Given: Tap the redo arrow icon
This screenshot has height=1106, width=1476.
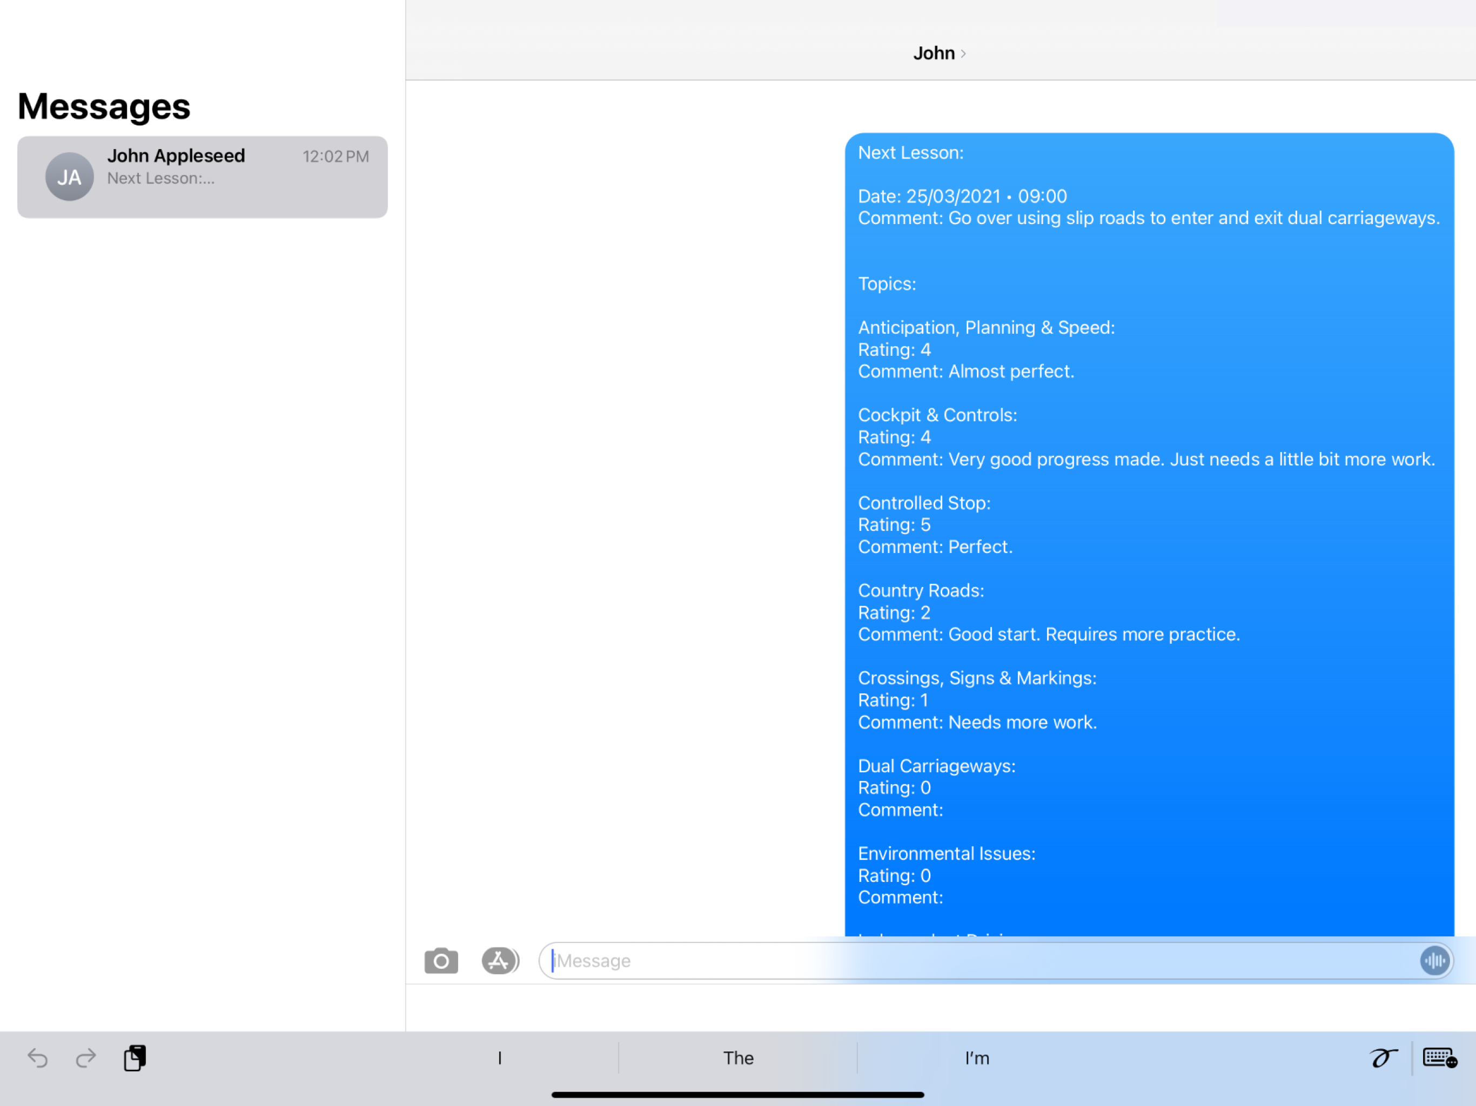Looking at the screenshot, I should point(85,1058).
